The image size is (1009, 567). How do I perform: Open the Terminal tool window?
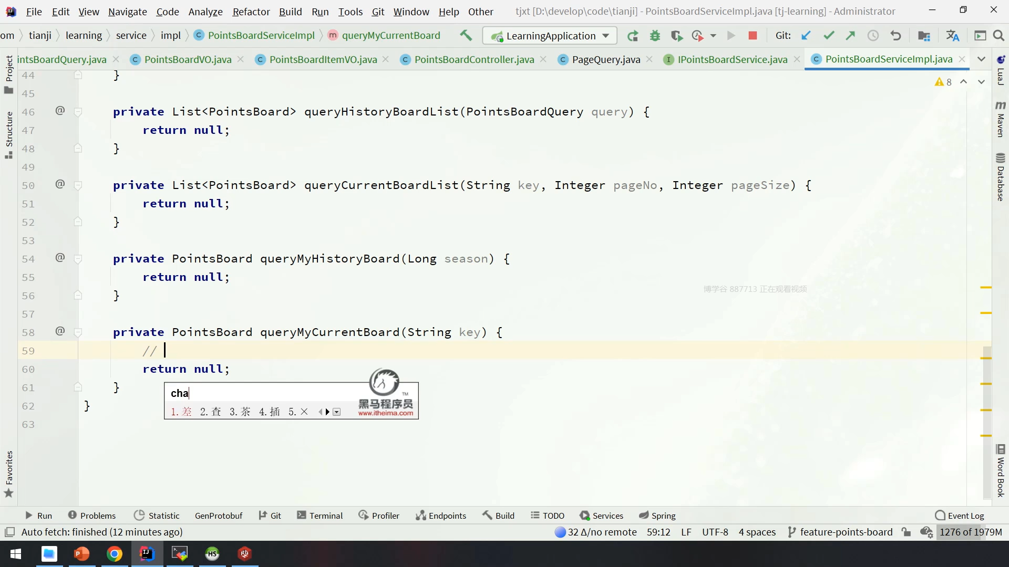click(320, 516)
